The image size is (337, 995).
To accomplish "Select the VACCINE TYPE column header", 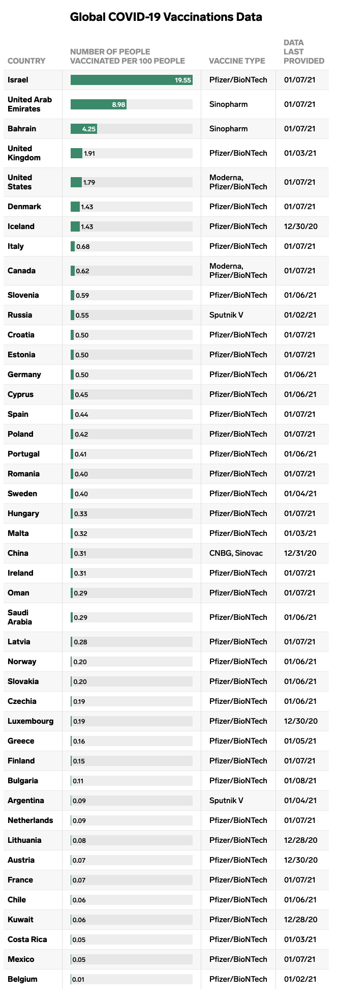I will tap(237, 61).
